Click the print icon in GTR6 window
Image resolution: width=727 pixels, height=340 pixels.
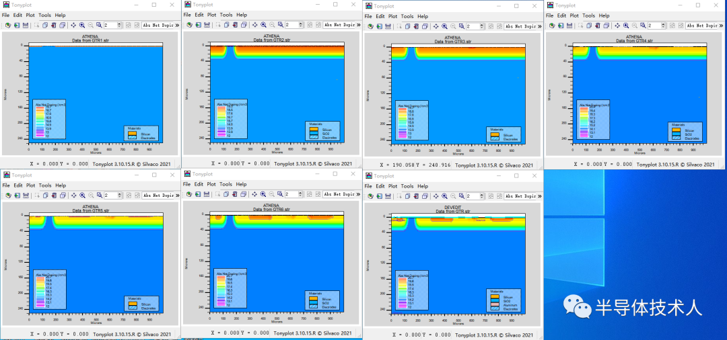pos(207,194)
